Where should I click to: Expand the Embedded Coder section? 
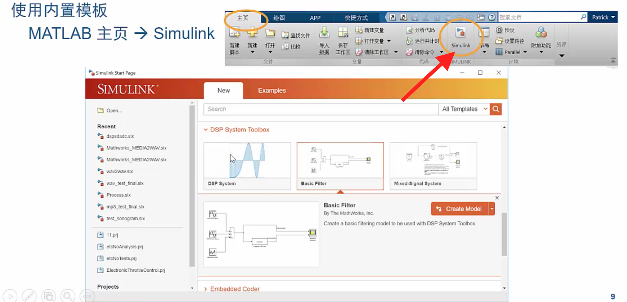[x=205, y=289]
